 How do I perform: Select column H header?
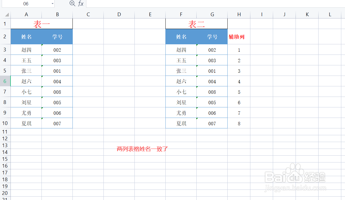point(239,14)
